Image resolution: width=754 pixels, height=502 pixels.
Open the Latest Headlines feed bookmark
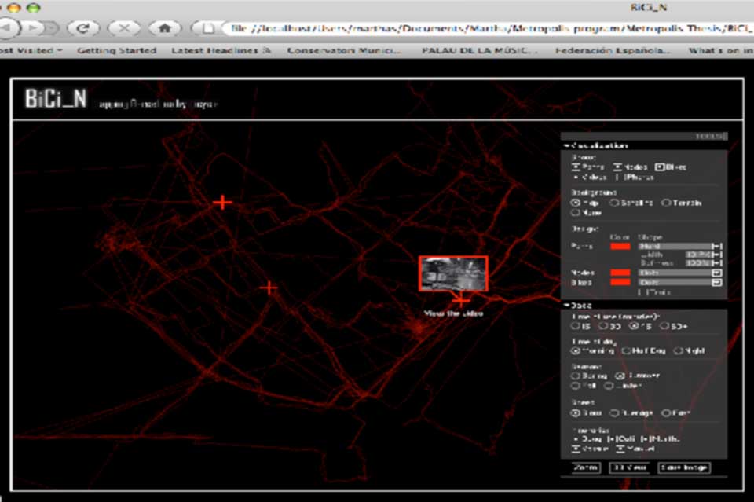(221, 50)
